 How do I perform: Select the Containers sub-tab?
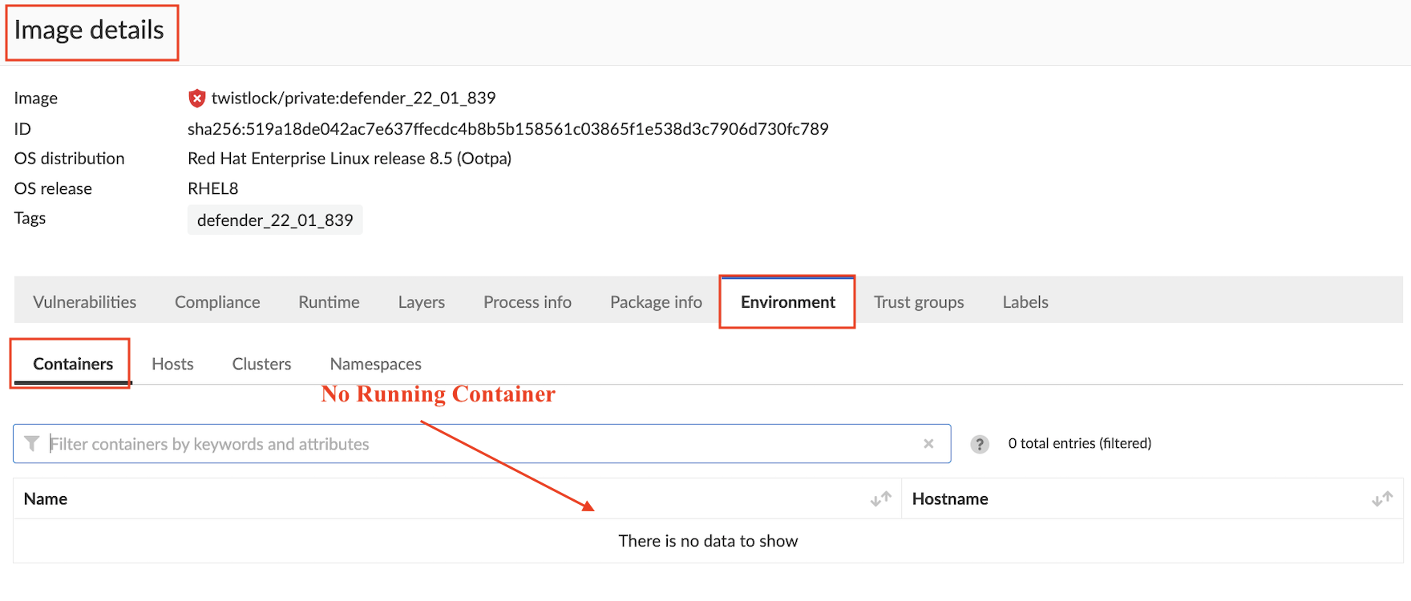(x=73, y=364)
